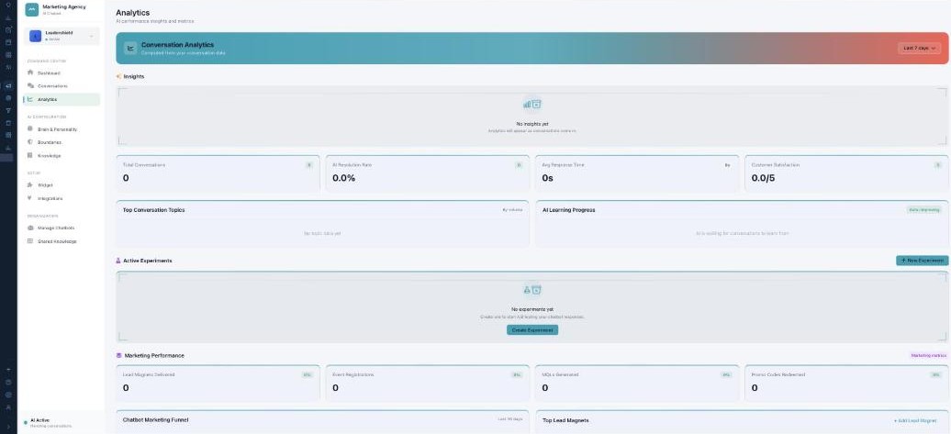Screen dimensions: 951x434
Task: Open the Last 7 days range dropdown
Action: 920,48
